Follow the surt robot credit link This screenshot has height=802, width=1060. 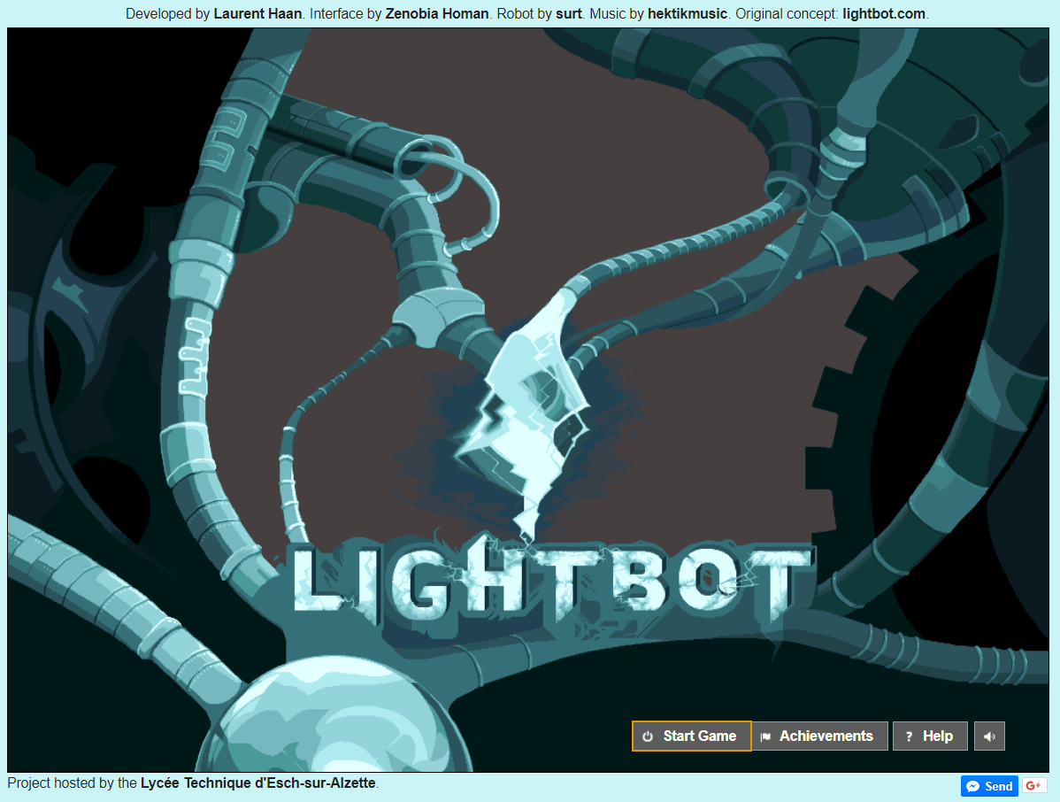tap(568, 14)
